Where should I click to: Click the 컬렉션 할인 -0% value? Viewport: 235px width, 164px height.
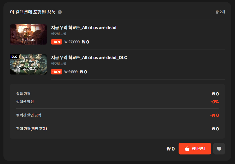(x=215, y=102)
